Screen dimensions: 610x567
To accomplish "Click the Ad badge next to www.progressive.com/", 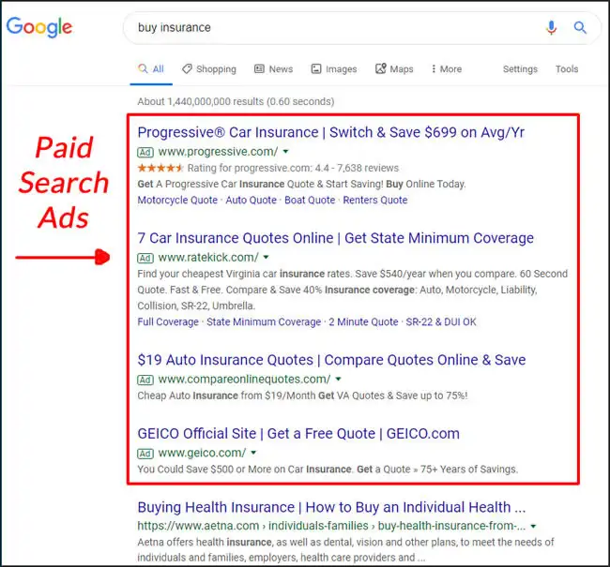I will pyautogui.click(x=145, y=153).
